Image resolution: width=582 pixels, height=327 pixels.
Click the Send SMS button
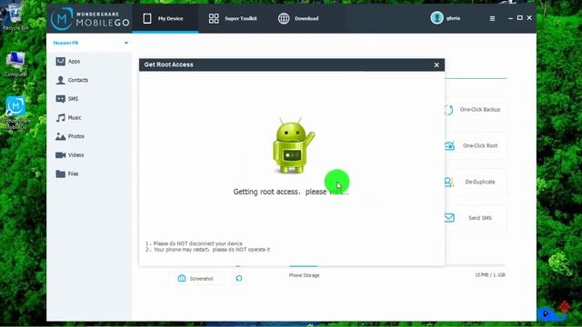pyautogui.click(x=475, y=218)
